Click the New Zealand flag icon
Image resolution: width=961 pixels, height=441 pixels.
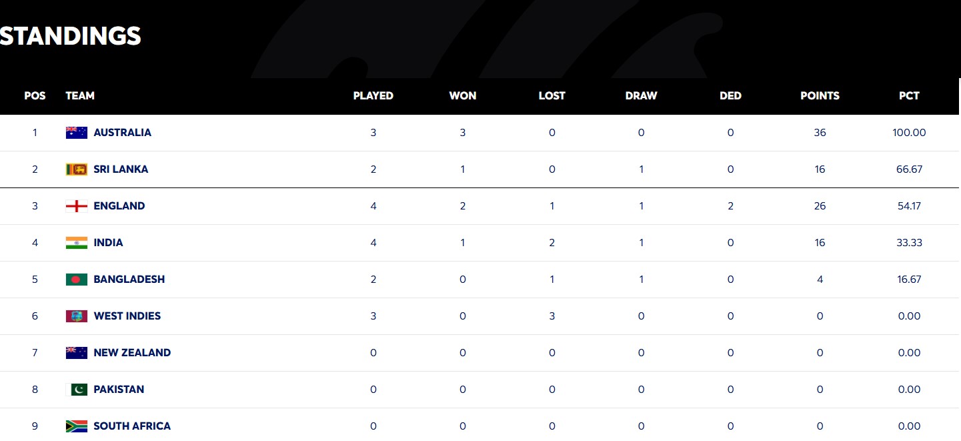point(77,353)
